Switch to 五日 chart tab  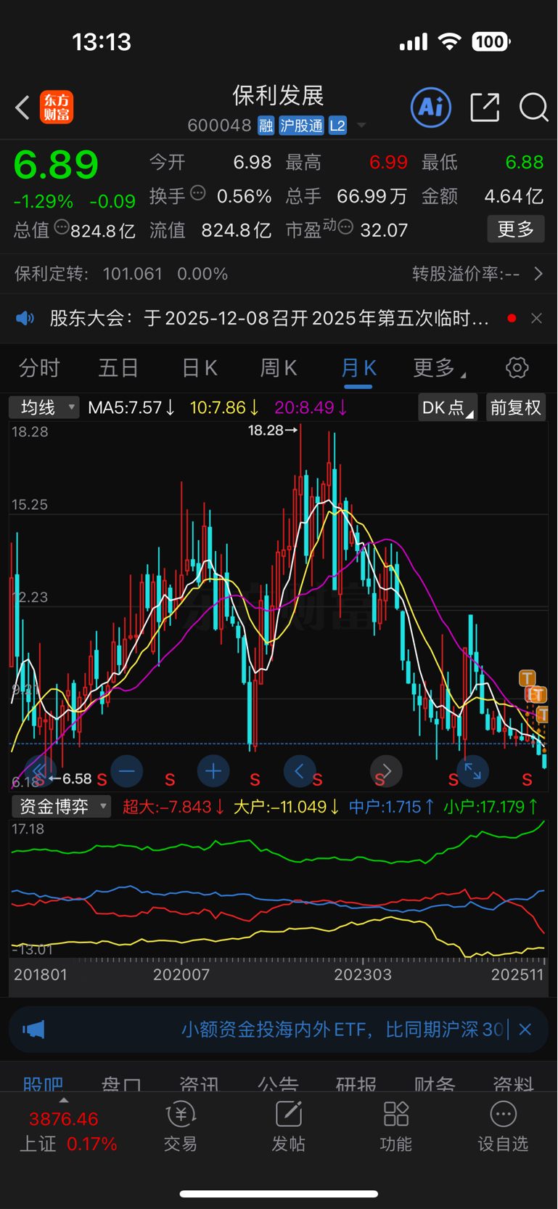[x=118, y=368]
